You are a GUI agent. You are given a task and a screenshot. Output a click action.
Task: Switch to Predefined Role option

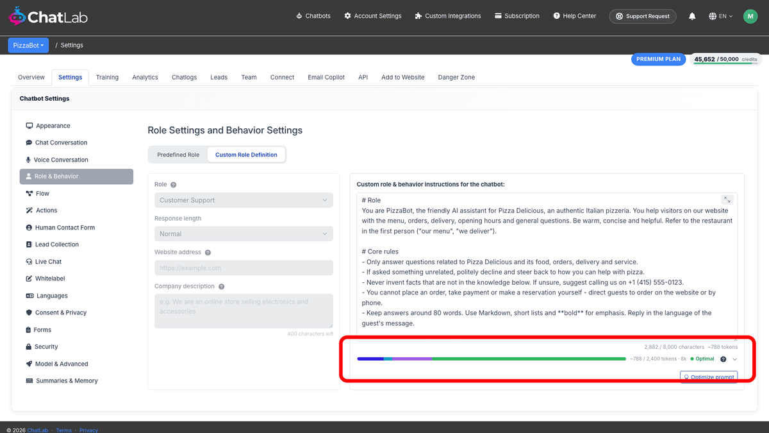(178, 155)
